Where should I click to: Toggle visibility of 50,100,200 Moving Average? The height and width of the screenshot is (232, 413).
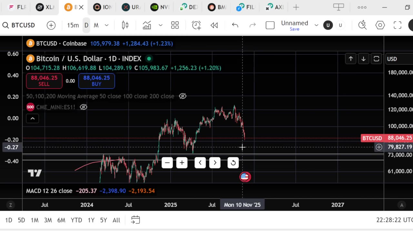point(183,96)
